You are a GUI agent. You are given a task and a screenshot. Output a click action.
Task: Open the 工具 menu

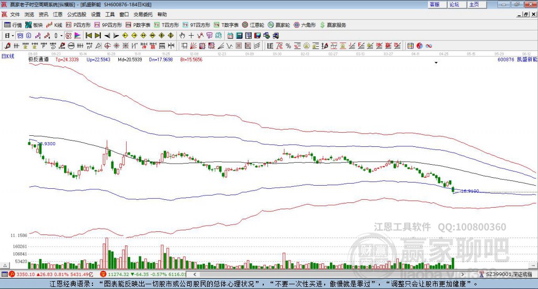coord(110,14)
